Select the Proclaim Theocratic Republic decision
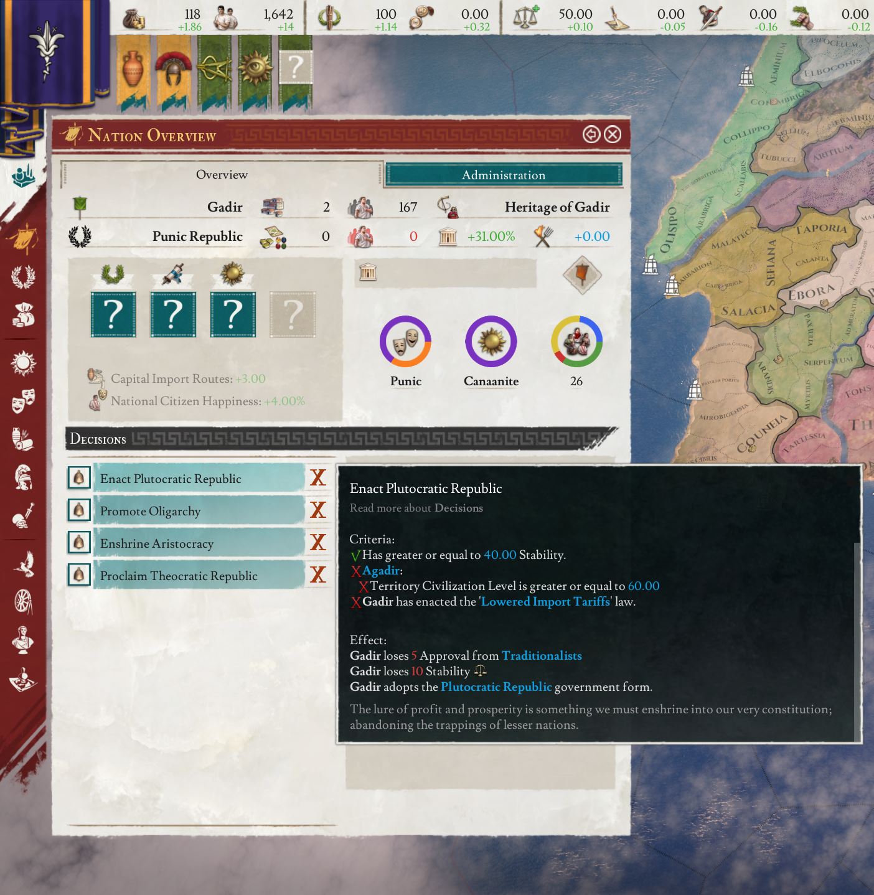This screenshot has height=895, width=874. [199, 576]
